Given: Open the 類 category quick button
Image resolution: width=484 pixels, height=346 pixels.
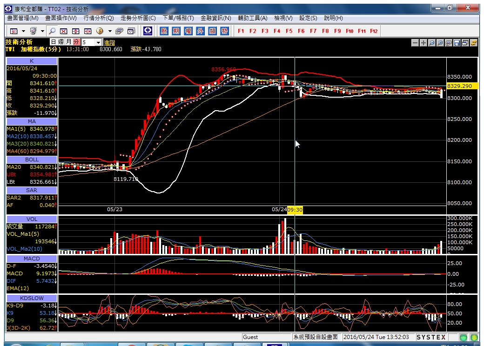Looking at the screenshot, I should coord(212,31).
